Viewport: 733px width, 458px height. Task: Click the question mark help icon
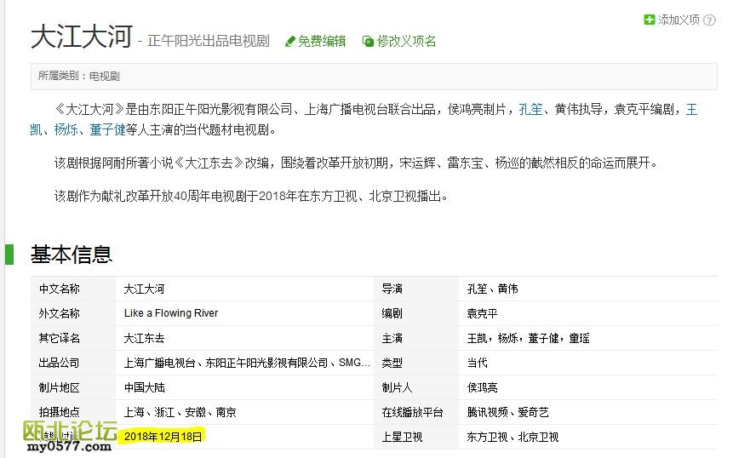click(709, 20)
